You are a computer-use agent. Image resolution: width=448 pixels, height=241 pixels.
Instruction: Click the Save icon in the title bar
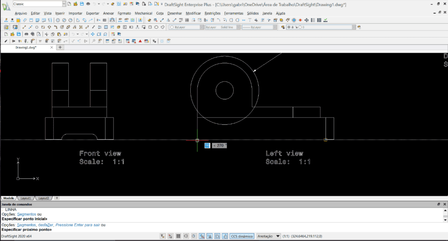point(82,4)
